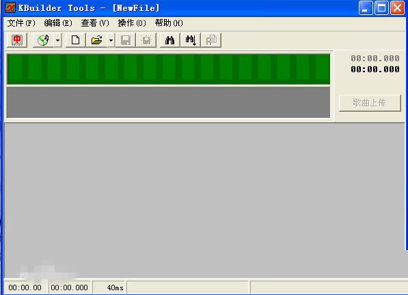This screenshot has width=408, height=295.
Task: Open a file with the yellow folder icon
Action: pyautogui.click(x=96, y=40)
